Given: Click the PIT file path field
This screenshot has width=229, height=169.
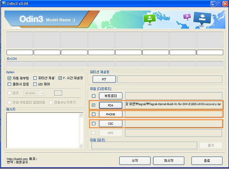Looking at the screenshot, I should pos(170,79).
